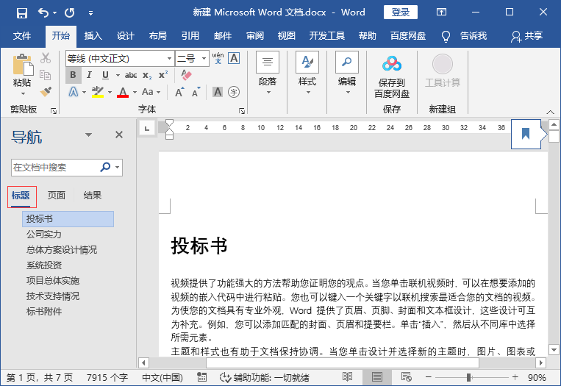Click the 告诉我 search box
561x386 pixels.
click(x=474, y=36)
